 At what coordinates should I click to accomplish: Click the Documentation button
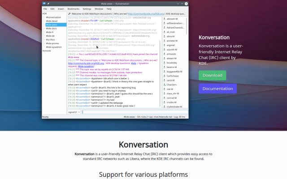[217, 89]
